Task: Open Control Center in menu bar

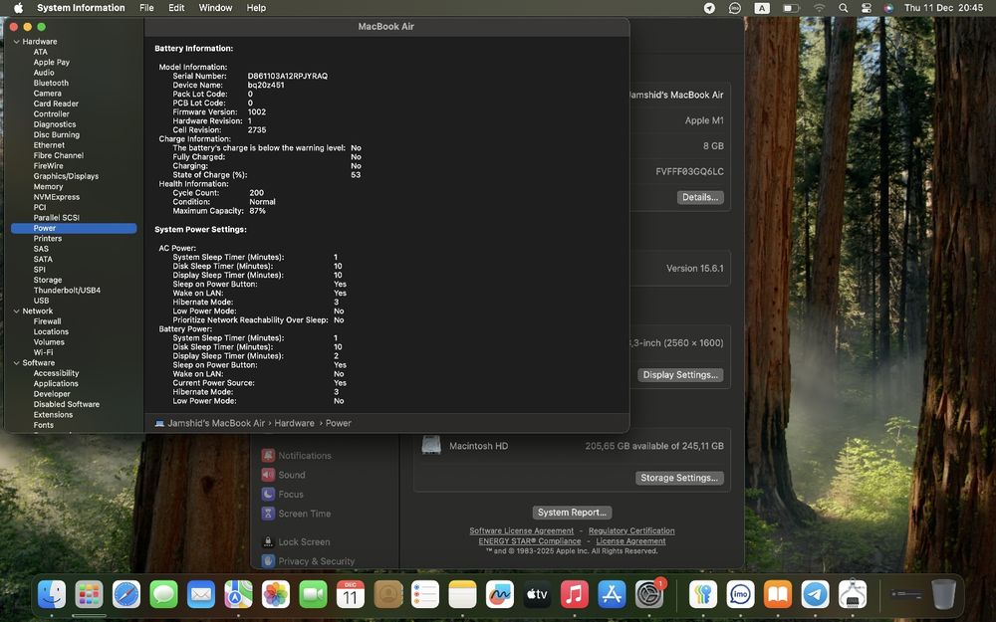Action: 867,8
